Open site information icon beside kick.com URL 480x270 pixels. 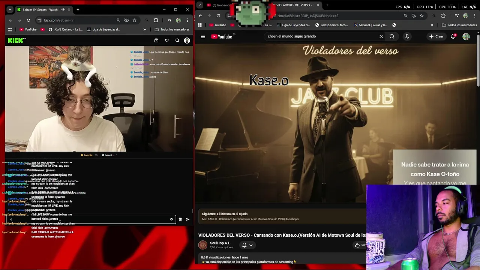tap(39, 20)
